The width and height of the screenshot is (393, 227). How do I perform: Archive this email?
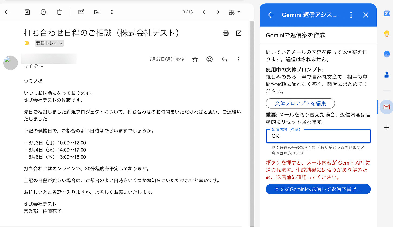27,12
